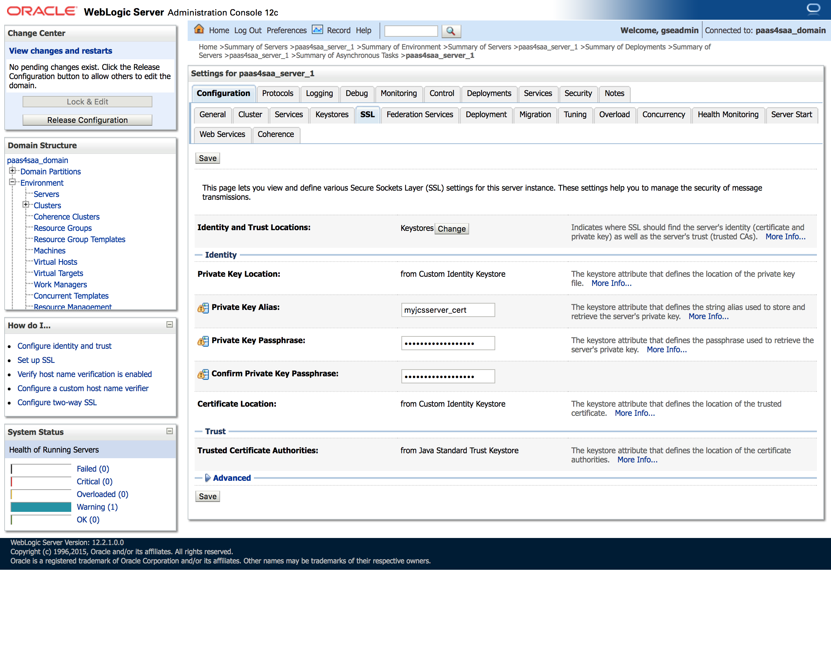Open Verify host name verification is enabled
The width and height of the screenshot is (831, 670).
84,375
